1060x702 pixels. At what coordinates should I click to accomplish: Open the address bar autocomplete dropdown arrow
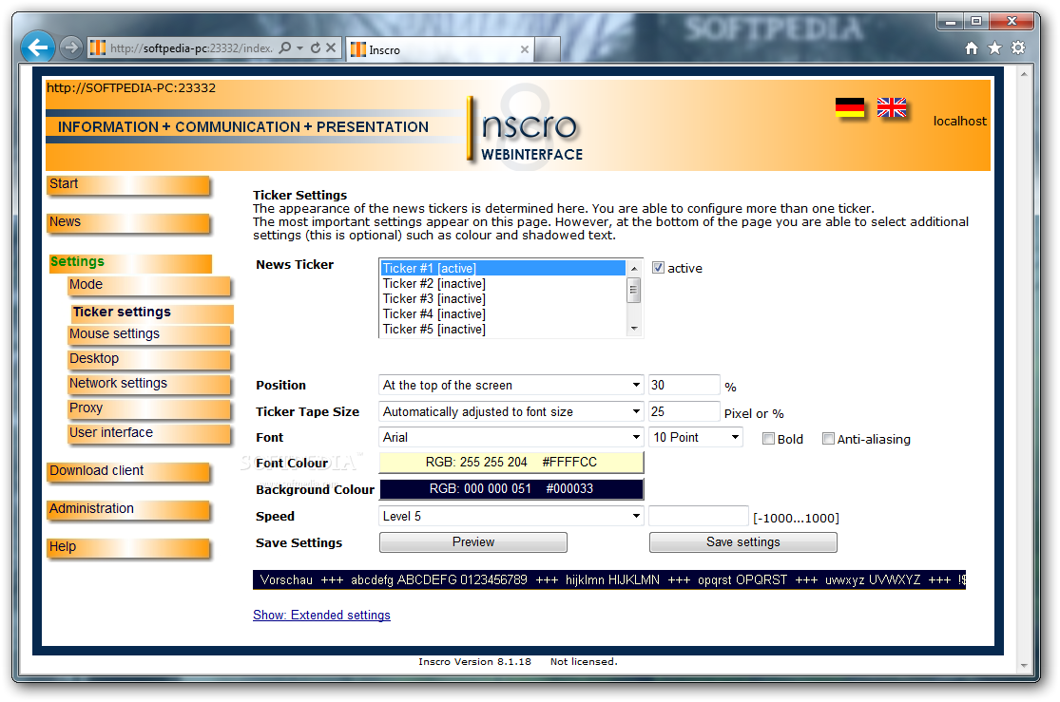(300, 47)
